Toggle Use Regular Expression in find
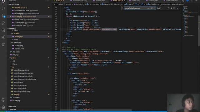200x112 pixels. [x=154, y=8]
